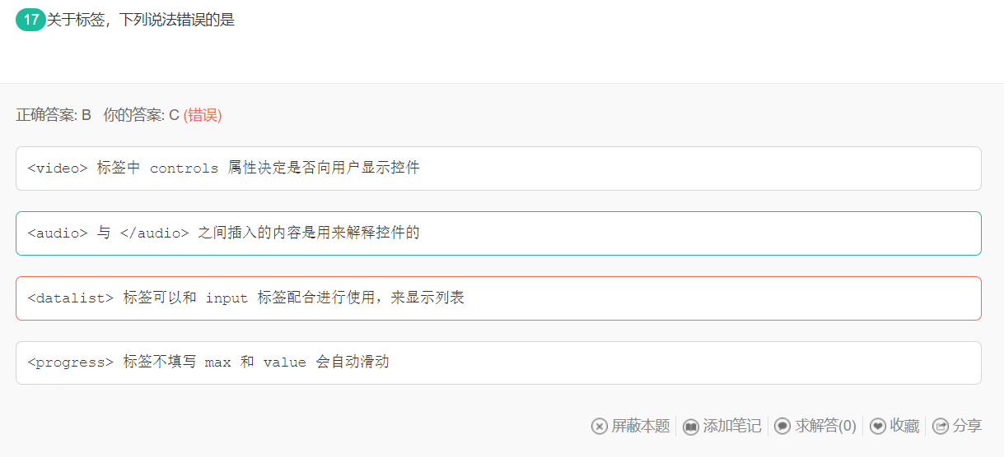Open 添加笔记 text link
The image size is (1004, 457).
click(732, 426)
